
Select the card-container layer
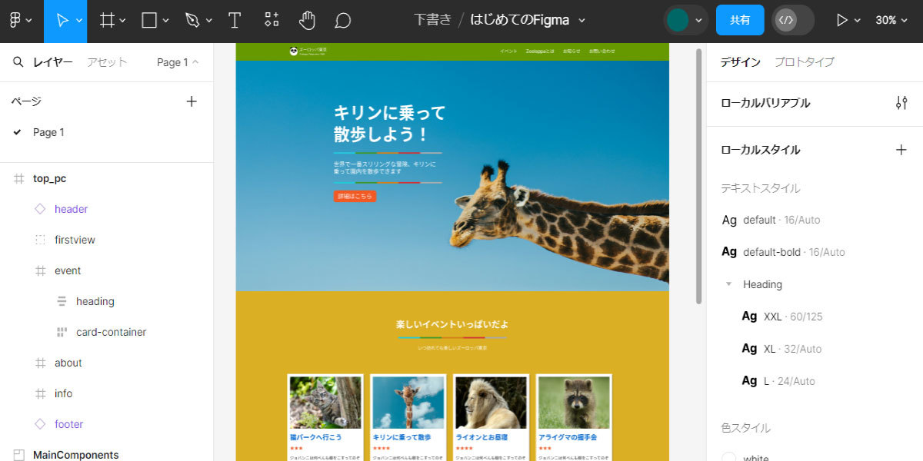pos(111,332)
